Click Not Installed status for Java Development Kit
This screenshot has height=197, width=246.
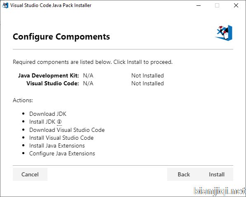(147, 76)
